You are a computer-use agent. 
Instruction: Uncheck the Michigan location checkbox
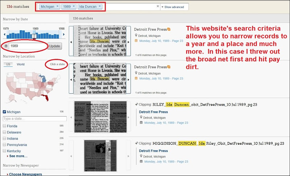coord(4,112)
